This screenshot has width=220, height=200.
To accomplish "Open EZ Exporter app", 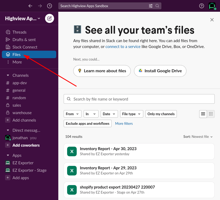I will click(x=29, y=163).
